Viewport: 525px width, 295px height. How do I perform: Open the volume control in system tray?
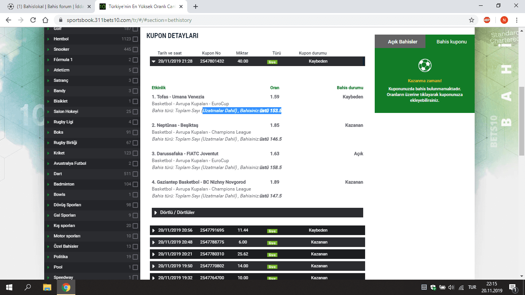tap(451, 287)
